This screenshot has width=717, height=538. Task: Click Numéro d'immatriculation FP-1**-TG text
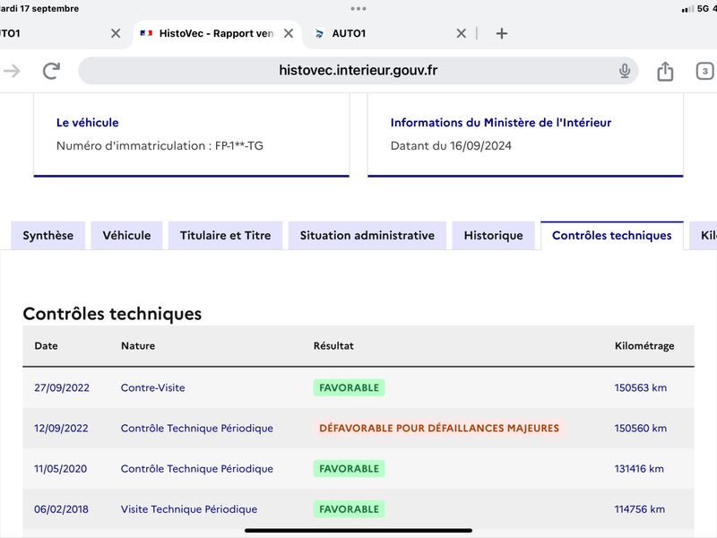[160, 146]
